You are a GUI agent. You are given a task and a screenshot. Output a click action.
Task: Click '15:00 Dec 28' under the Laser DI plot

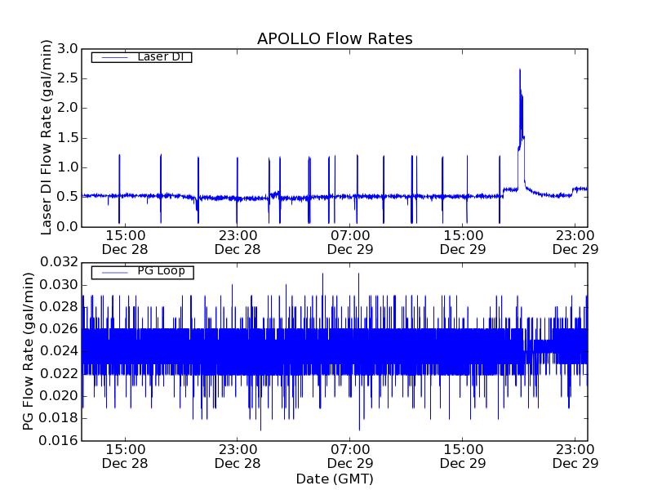point(125,243)
